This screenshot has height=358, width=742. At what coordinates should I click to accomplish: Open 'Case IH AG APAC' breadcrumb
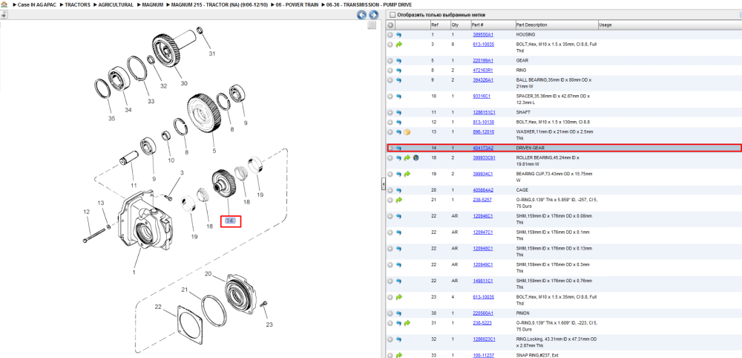coord(37,4)
